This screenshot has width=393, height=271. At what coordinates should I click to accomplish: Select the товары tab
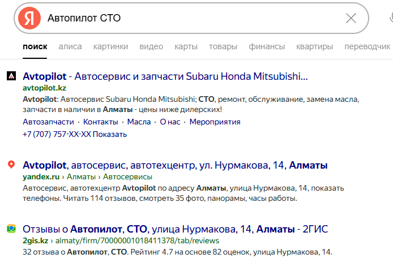point(223,46)
